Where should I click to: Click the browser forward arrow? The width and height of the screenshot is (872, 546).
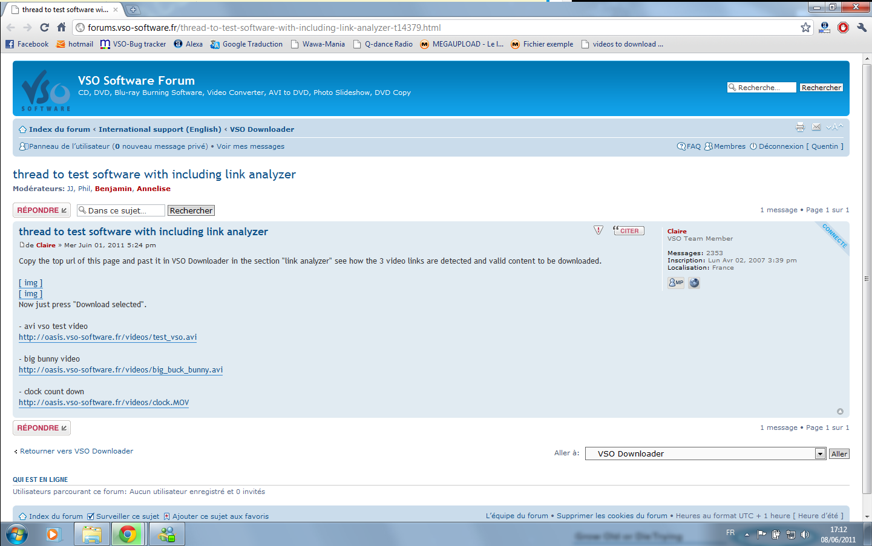pyautogui.click(x=27, y=27)
